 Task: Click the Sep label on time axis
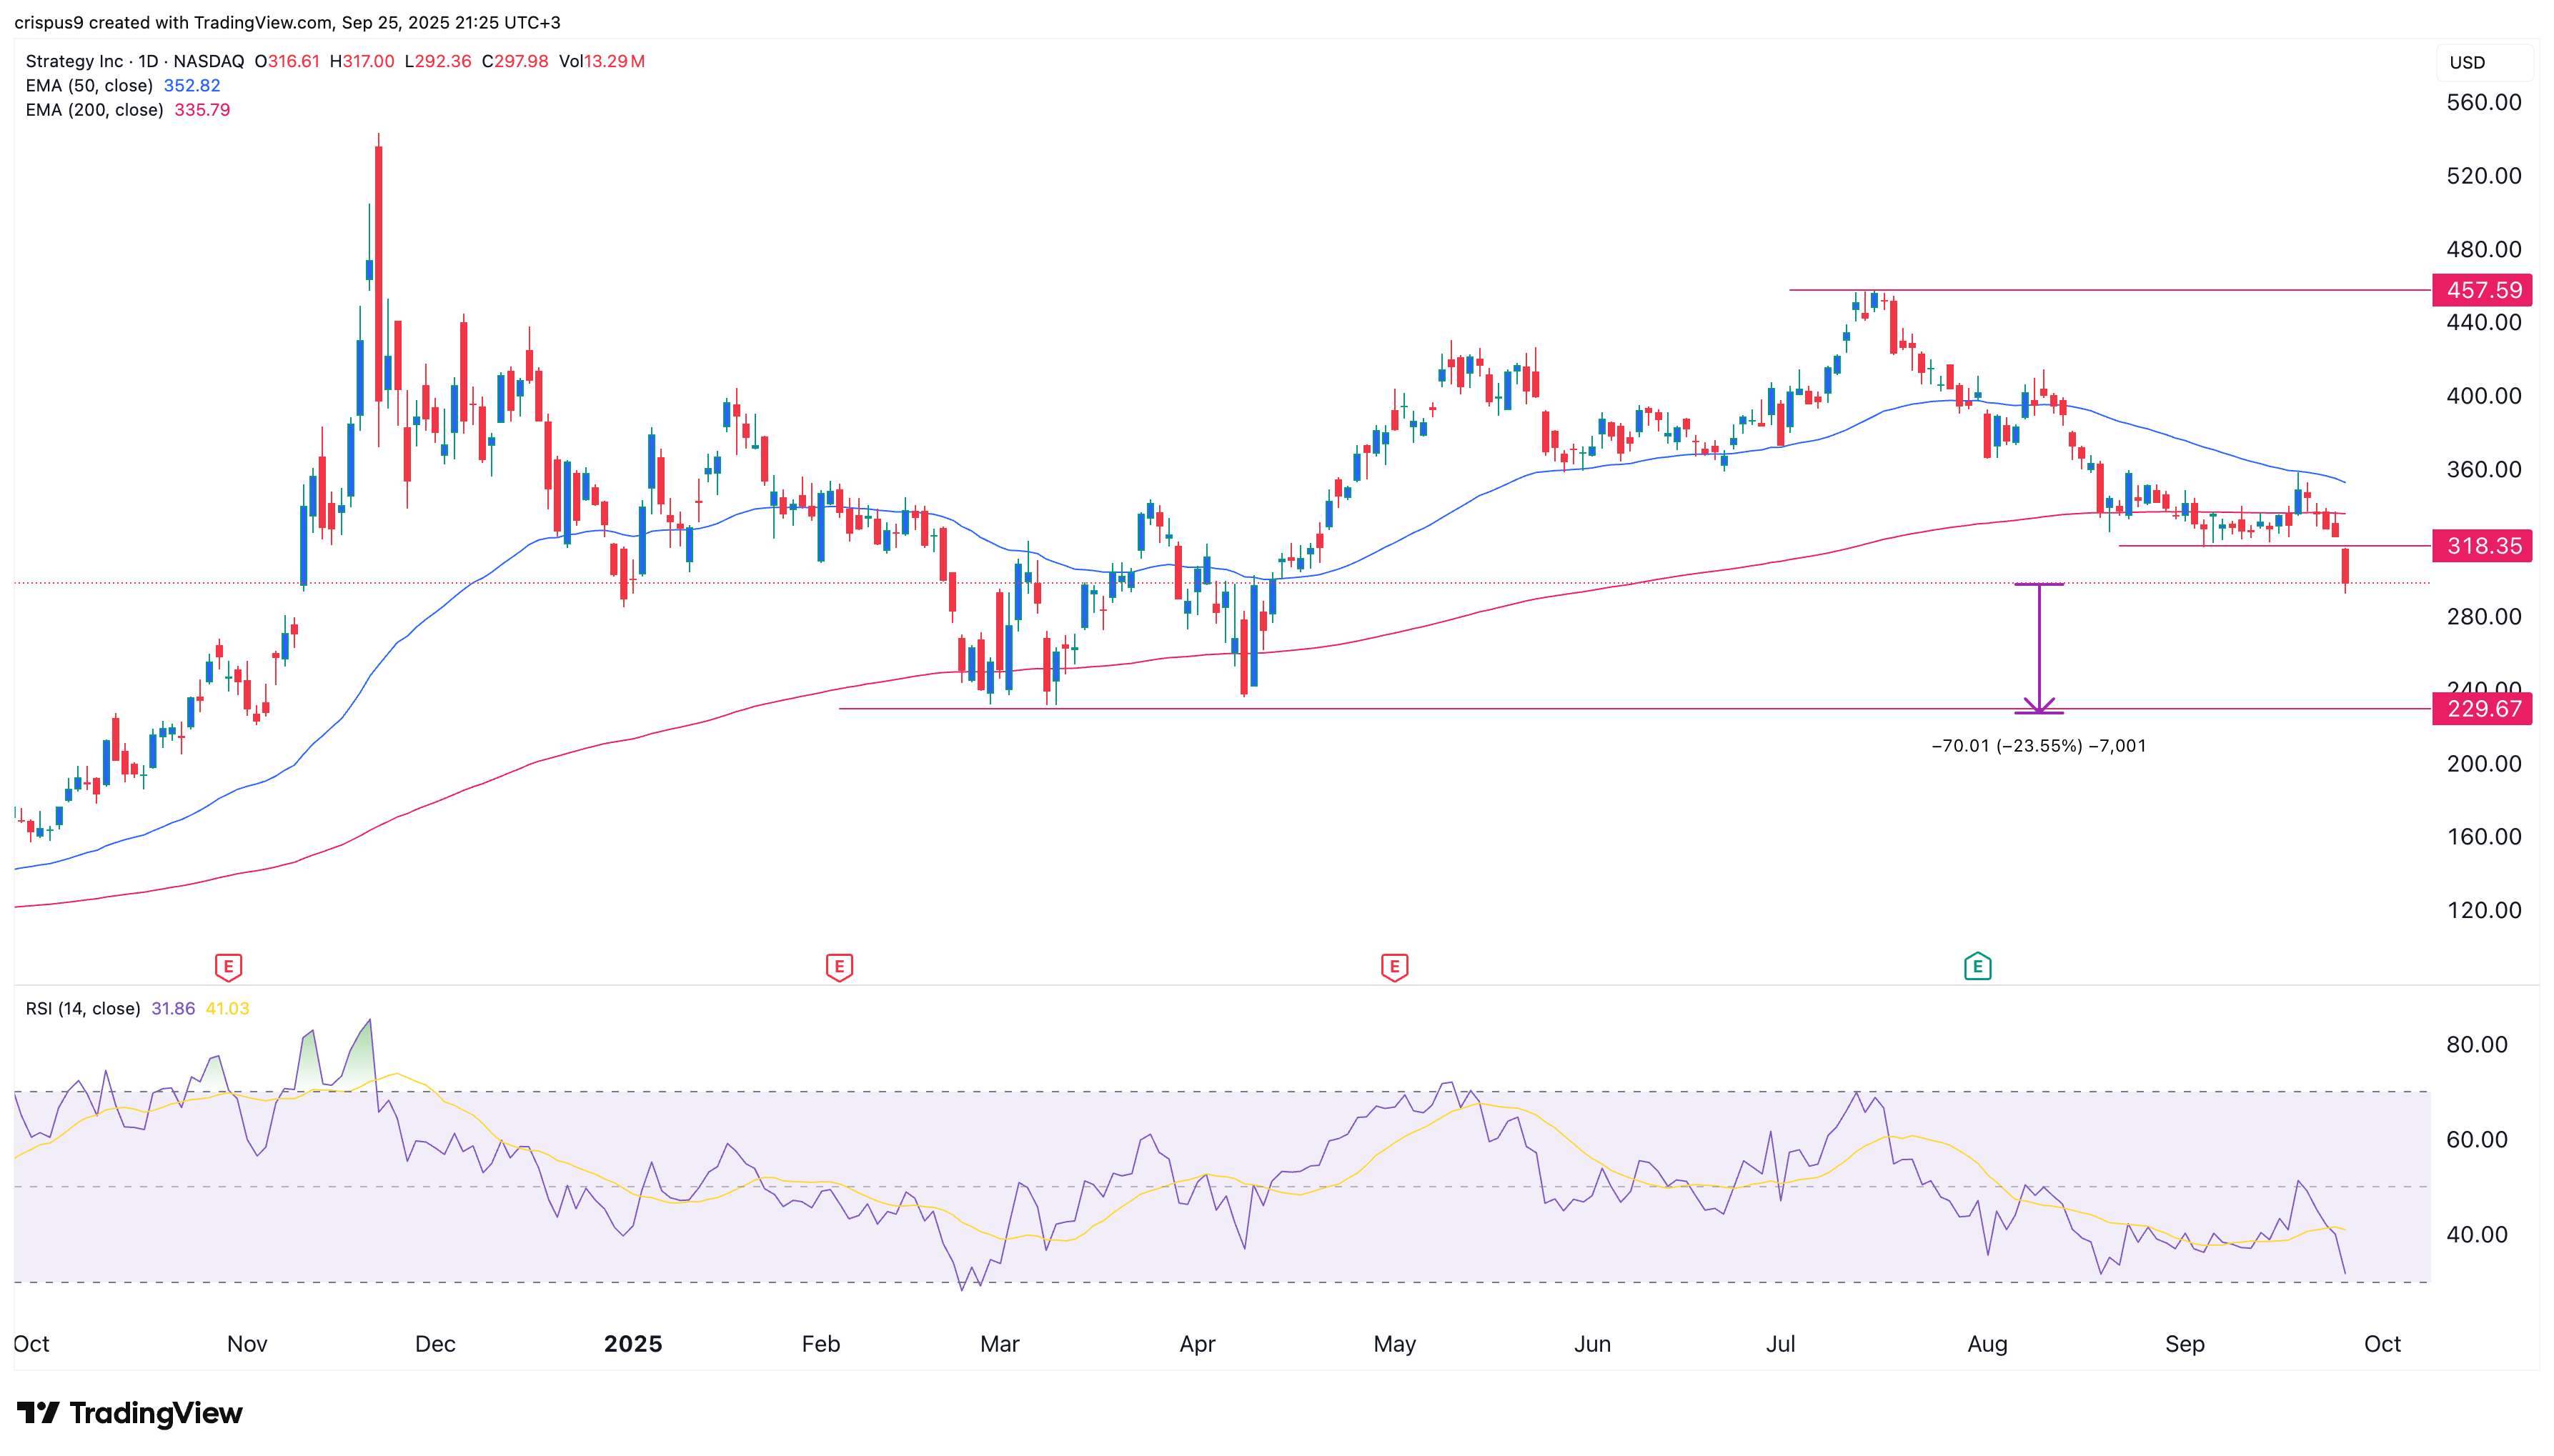point(2184,1344)
